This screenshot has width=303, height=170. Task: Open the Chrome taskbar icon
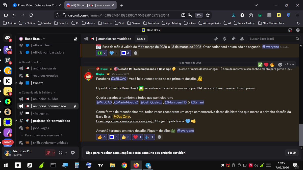click(124, 165)
